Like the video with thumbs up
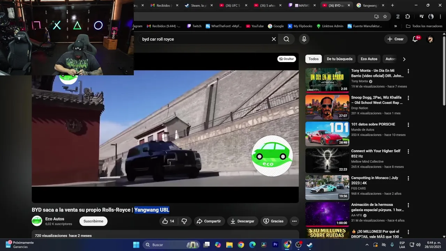Viewport: 446px width, 251px height. click(x=169, y=221)
